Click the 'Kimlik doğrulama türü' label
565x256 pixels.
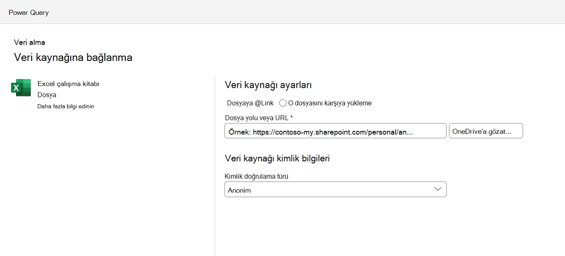(256, 176)
